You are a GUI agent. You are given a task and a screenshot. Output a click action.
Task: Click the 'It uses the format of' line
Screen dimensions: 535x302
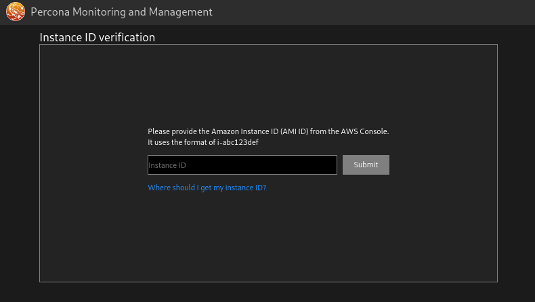point(181,142)
